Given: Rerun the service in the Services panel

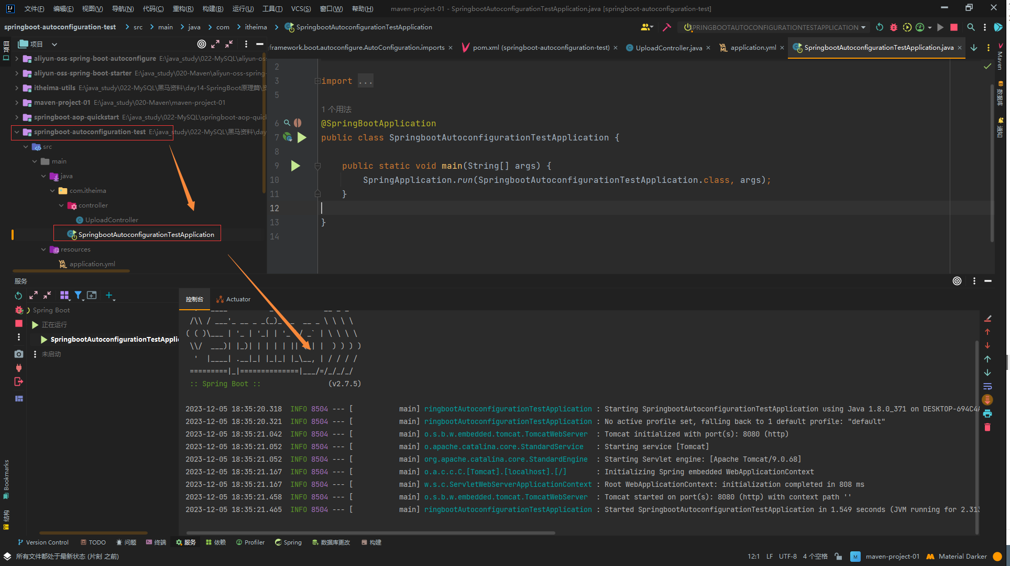Looking at the screenshot, I should click(x=18, y=296).
